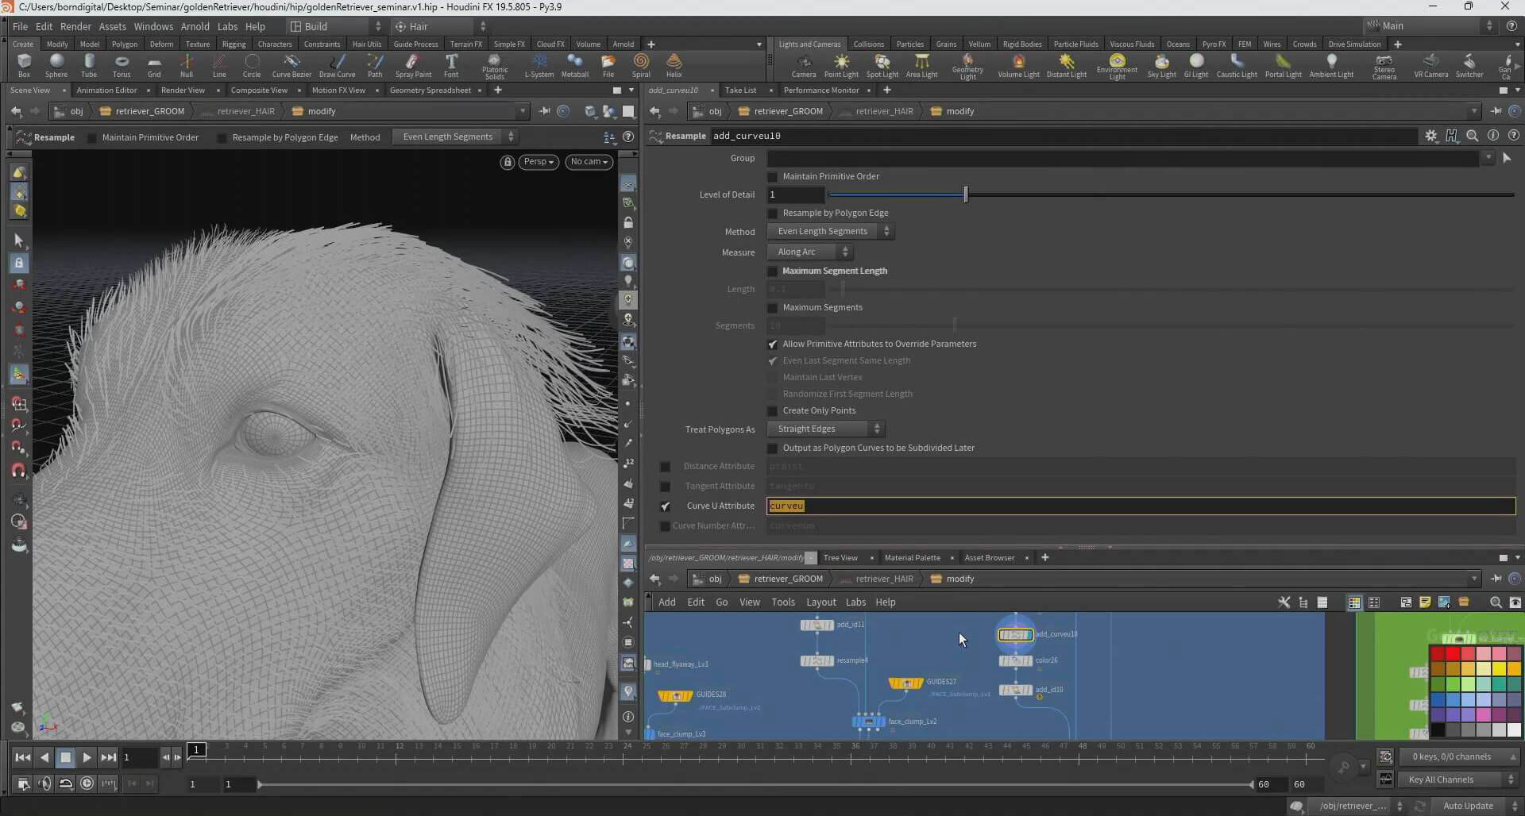Expand the Measure Along Arc dropdown
Screen dimensions: 1525x816
pos(809,252)
